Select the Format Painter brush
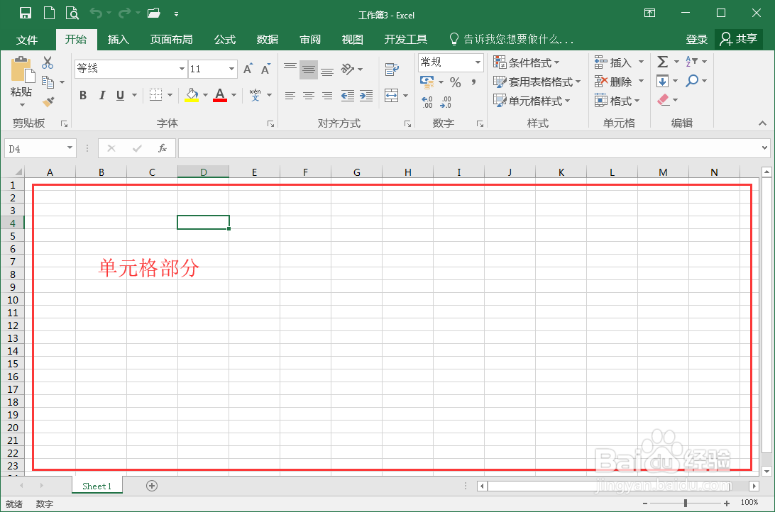 coord(48,101)
